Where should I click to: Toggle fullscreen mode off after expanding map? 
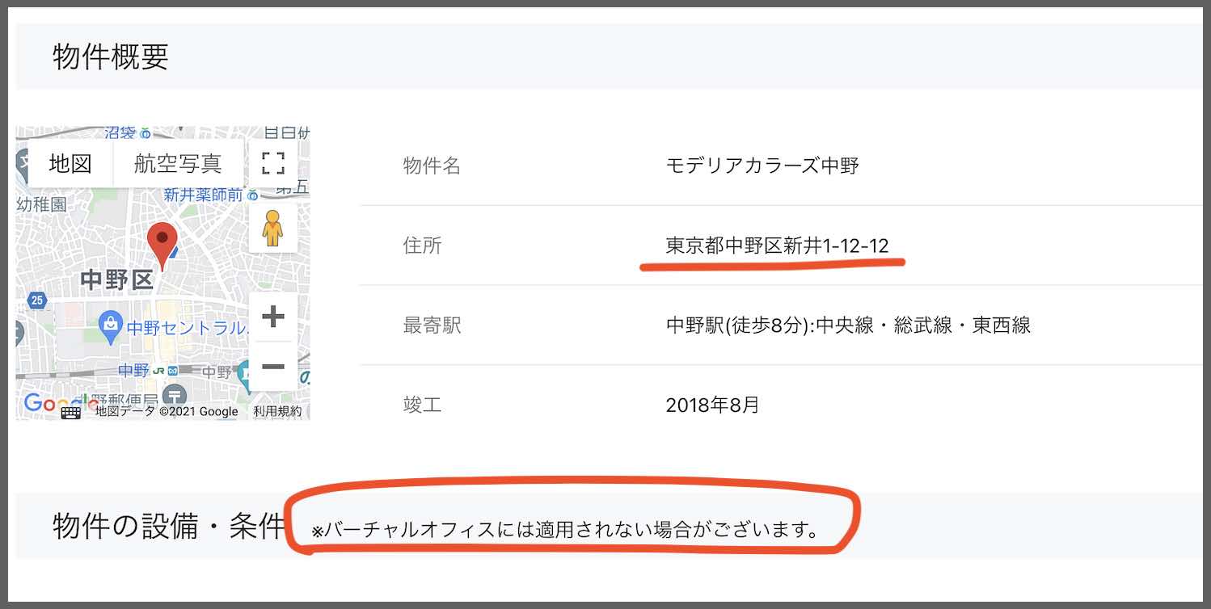click(273, 163)
